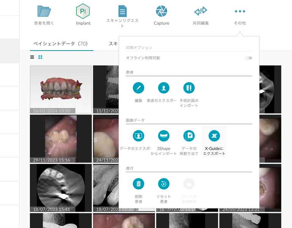Click the 削除患者 trash icon
The height and width of the screenshot is (228, 292).
coord(138,184)
